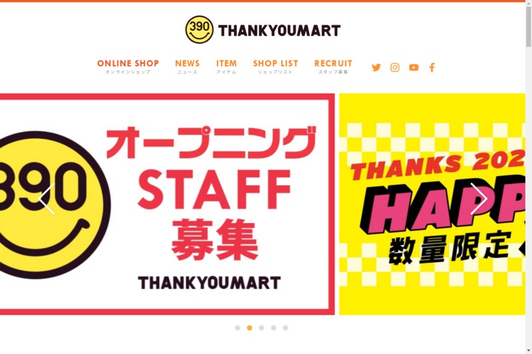Go to the NEWS menu item
The image size is (532, 354).
pyautogui.click(x=188, y=66)
